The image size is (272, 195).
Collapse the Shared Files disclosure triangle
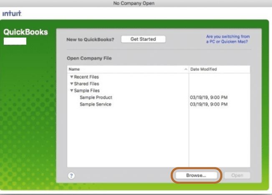point(71,84)
